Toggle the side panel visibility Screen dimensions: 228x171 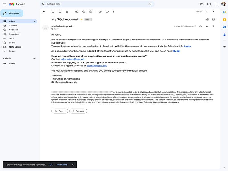coord(224,167)
